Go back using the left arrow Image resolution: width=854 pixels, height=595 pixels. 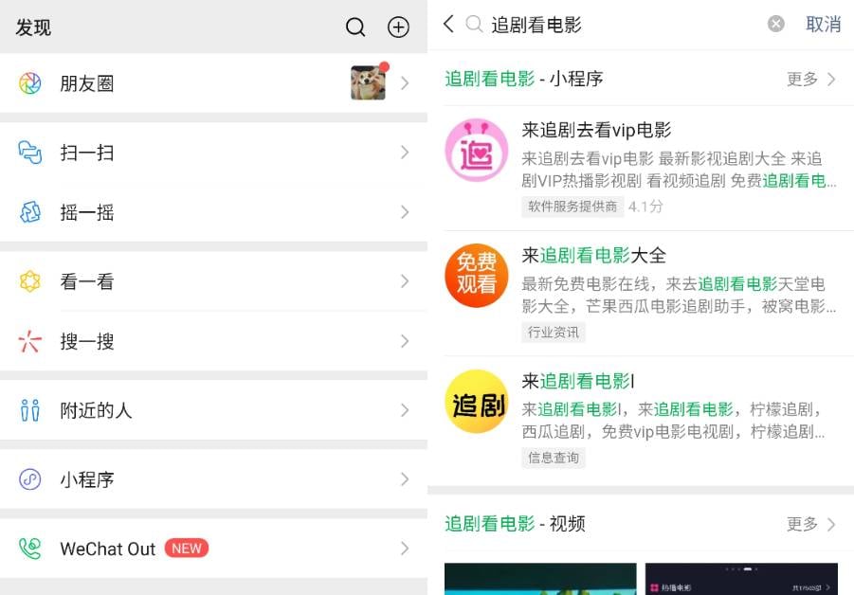[x=448, y=24]
